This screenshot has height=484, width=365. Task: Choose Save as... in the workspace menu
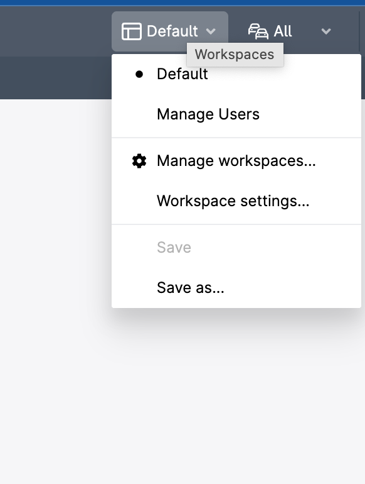point(236,288)
